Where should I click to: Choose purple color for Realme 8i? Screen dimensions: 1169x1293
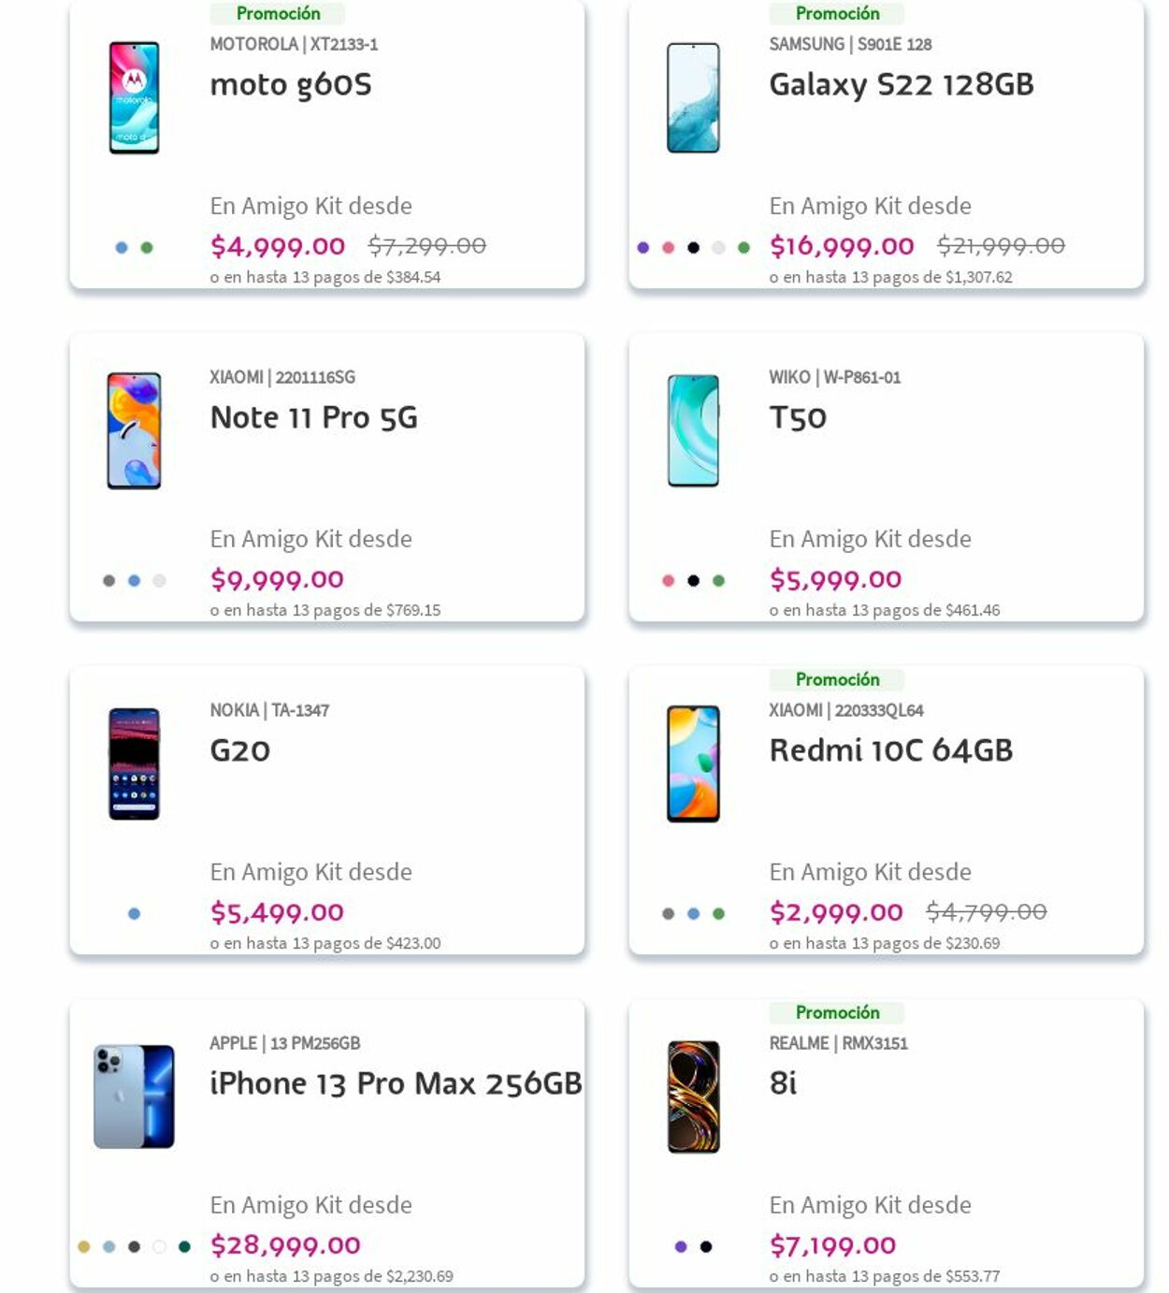pos(681,1247)
